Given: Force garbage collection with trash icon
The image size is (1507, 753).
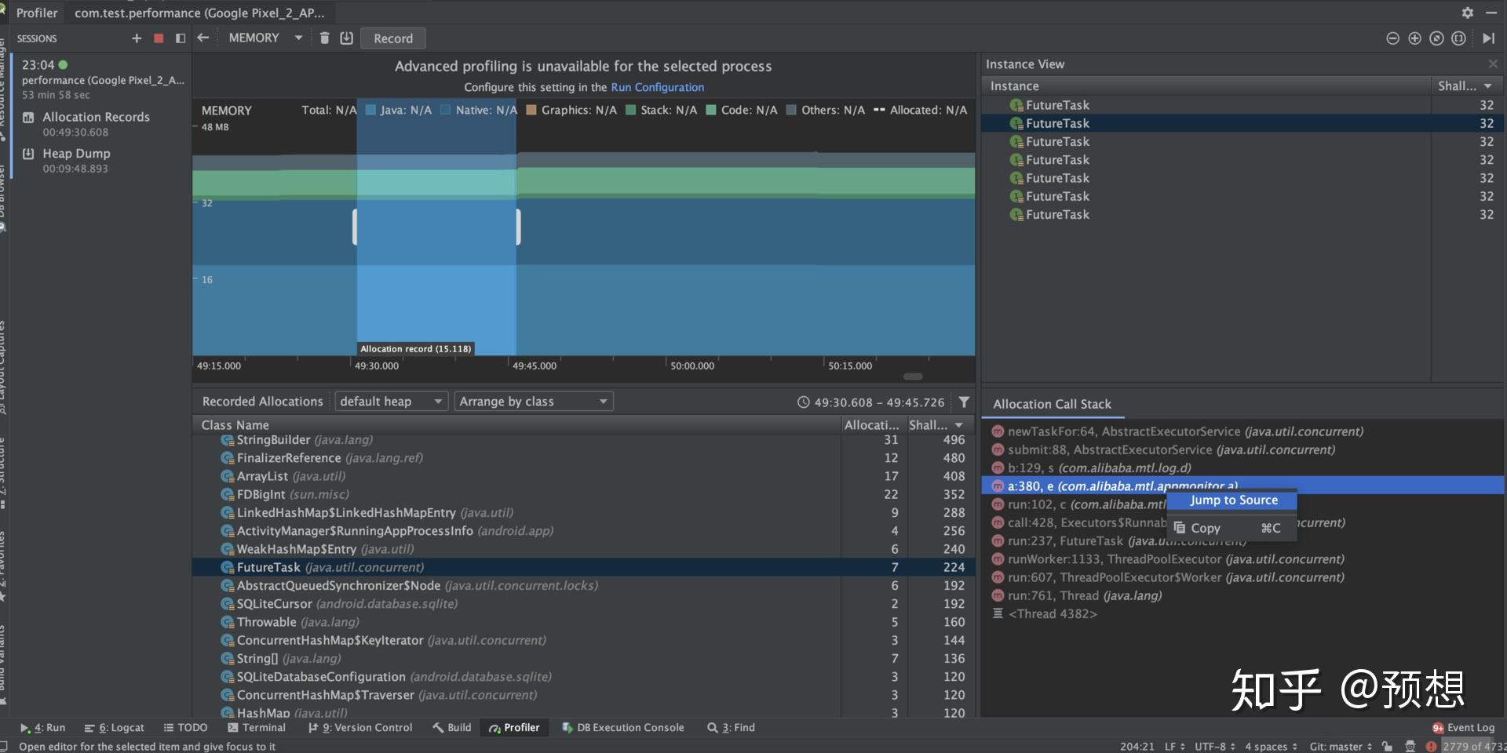Looking at the screenshot, I should tap(324, 38).
